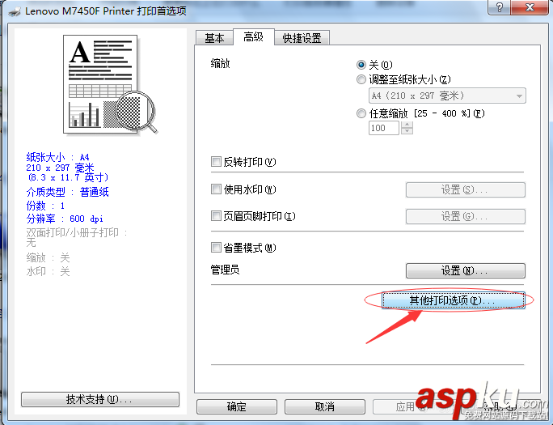The height and width of the screenshot is (425, 553).
Task: Click the 双面打印/小册子打印 text
Action: pos(76,232)
